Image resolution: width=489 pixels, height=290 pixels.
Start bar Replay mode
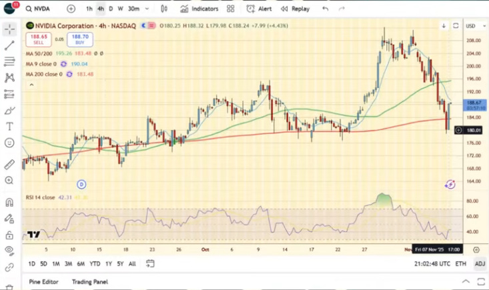[x=295, y=9]
